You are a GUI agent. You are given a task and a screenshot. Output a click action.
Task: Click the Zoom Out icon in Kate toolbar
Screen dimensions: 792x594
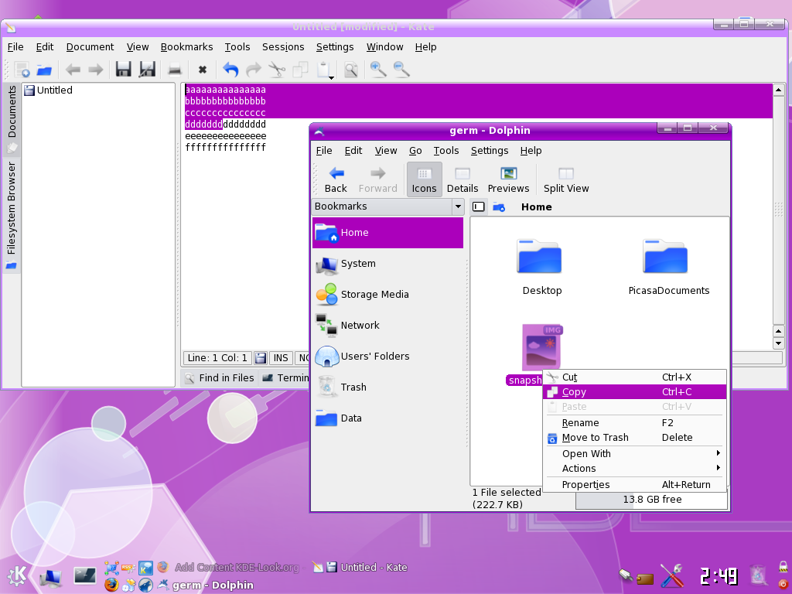pos(401,69)
